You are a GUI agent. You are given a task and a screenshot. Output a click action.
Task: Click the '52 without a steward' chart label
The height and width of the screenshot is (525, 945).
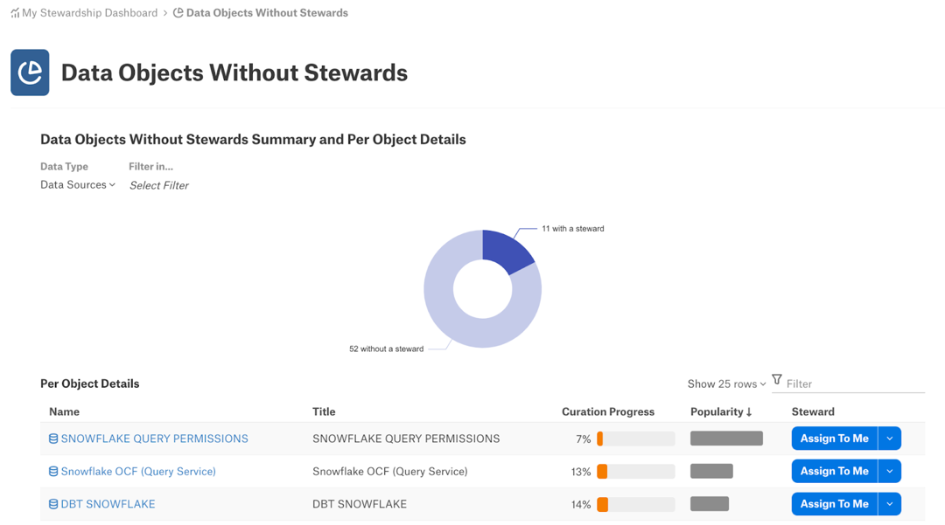pos(387,349)
